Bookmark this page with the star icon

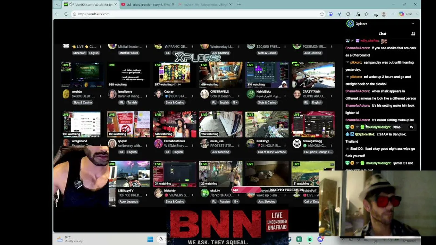(x=322, y=14)
